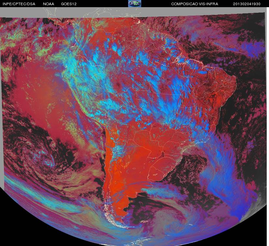Click the CPTEC logo in header
Image resolution: width=269 pixels, height=246 pixels.
tap(135, 4)
